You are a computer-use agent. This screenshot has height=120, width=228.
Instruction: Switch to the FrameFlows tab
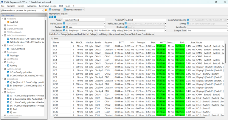55,14
